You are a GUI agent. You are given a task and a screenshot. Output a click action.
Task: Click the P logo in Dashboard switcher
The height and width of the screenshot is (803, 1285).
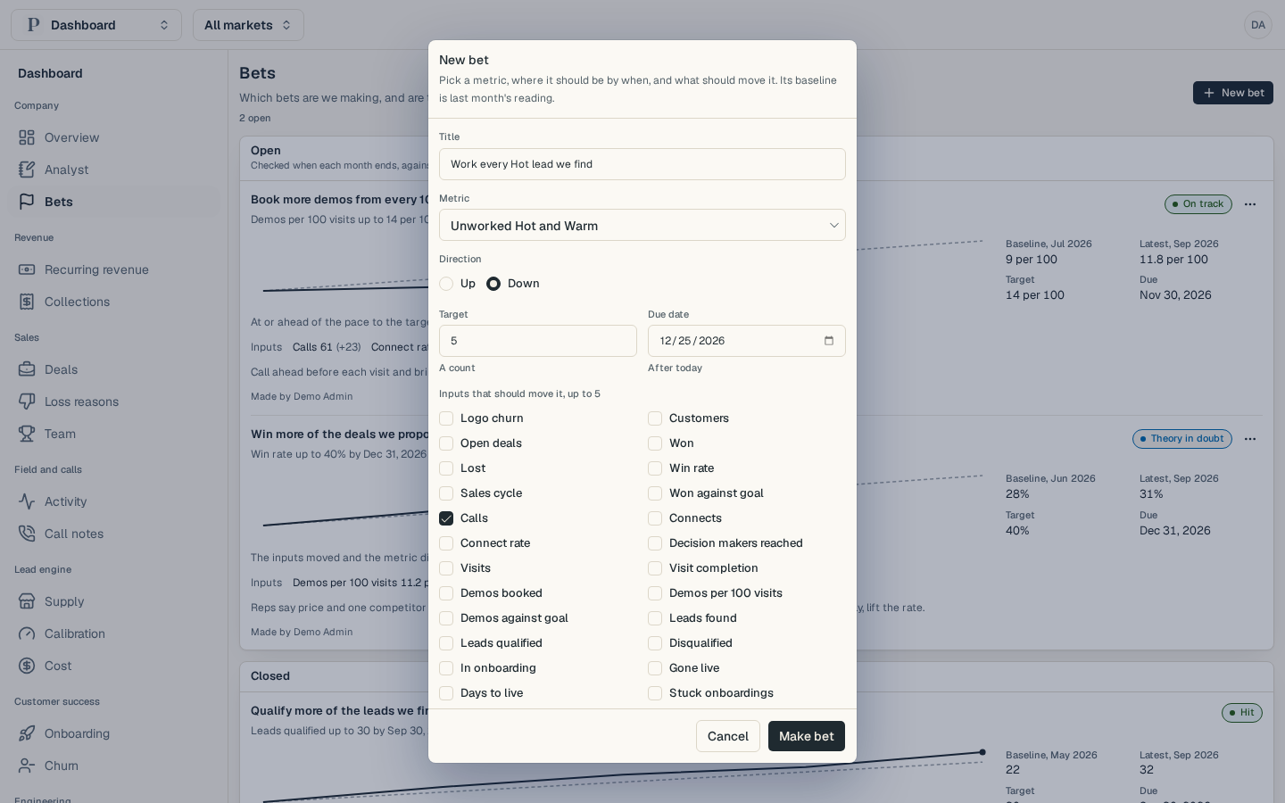(34, 25)
